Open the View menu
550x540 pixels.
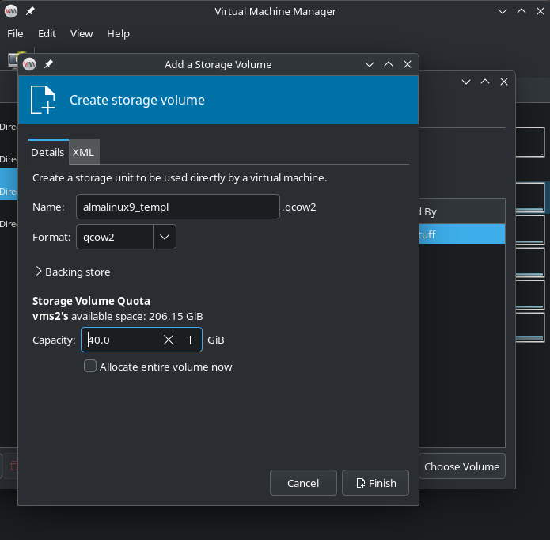[x=82, y=34]
